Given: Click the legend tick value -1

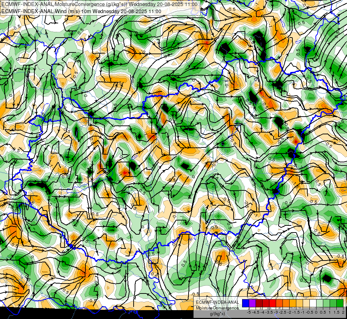Looking at the screenshot, I should 303,312.
